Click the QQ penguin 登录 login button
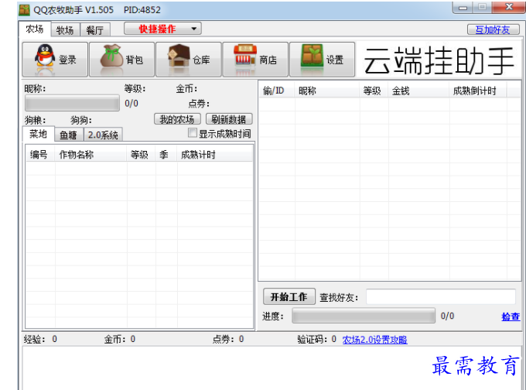Viewport: 526px width, 390px height. [x=55, y=60]
